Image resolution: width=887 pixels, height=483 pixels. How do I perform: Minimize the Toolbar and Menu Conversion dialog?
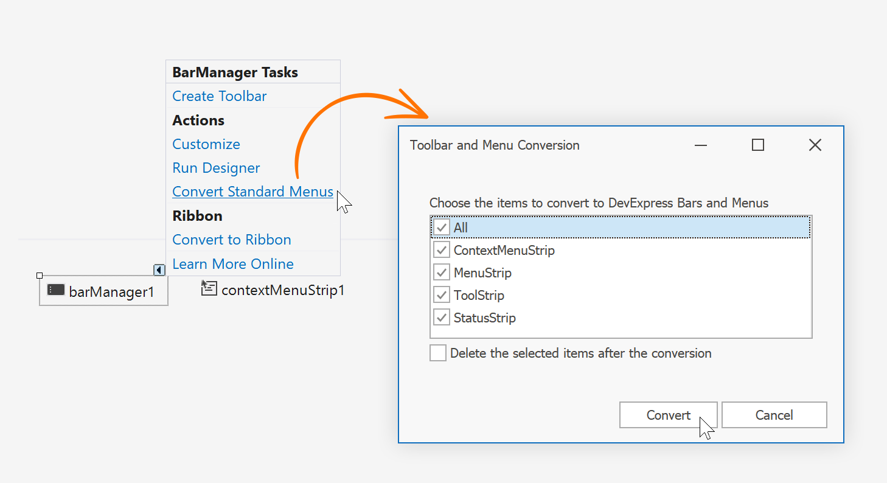pyautogui.click(x=701, y=145)
